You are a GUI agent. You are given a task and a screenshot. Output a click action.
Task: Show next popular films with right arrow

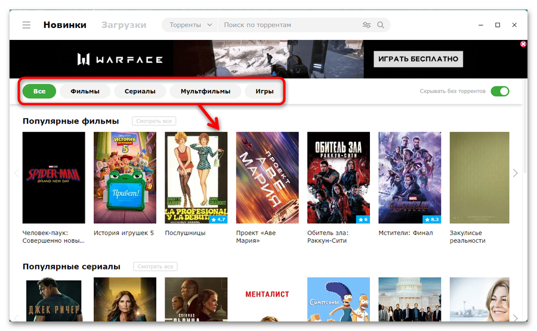[515, 173]
